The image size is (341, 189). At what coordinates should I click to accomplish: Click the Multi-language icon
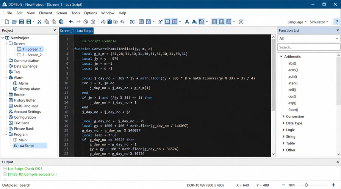pyautogui.click(x=11, y=106)
